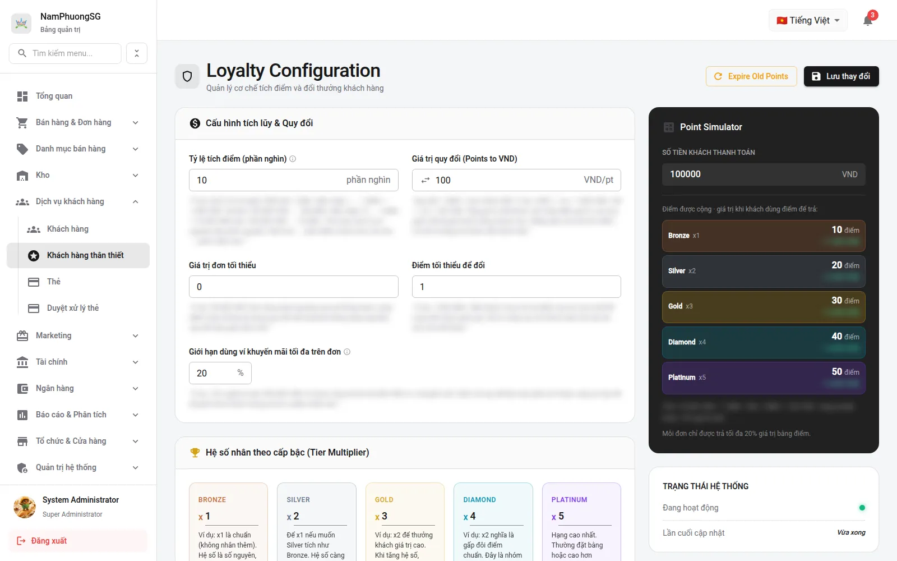The width and height of the screenshot is (897, 561).
Task: Click the Điểm tối thiểu để đổi field
Action: (516, 287)
